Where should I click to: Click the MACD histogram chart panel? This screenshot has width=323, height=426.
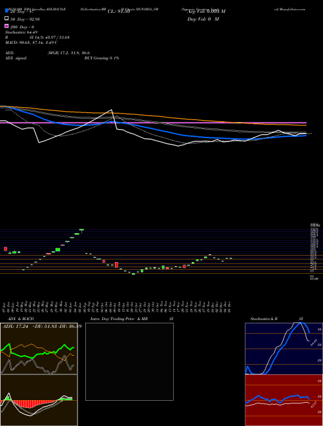click(x=39, y=400)
